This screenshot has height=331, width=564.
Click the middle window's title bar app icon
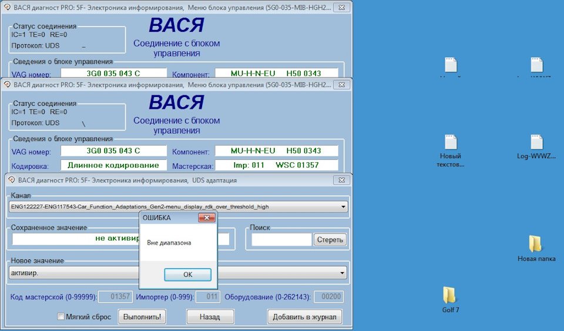coord(7,85)
